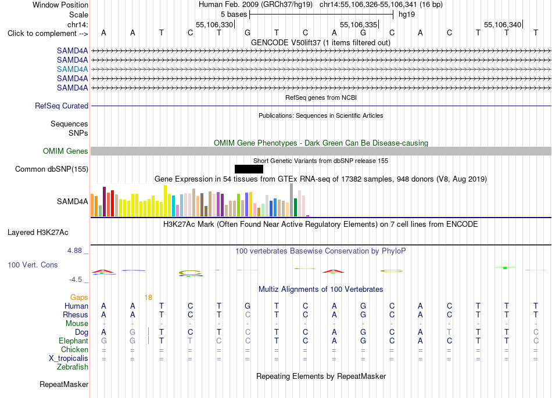Click the 55,106,330 coordinate label

tap(214, 24)
